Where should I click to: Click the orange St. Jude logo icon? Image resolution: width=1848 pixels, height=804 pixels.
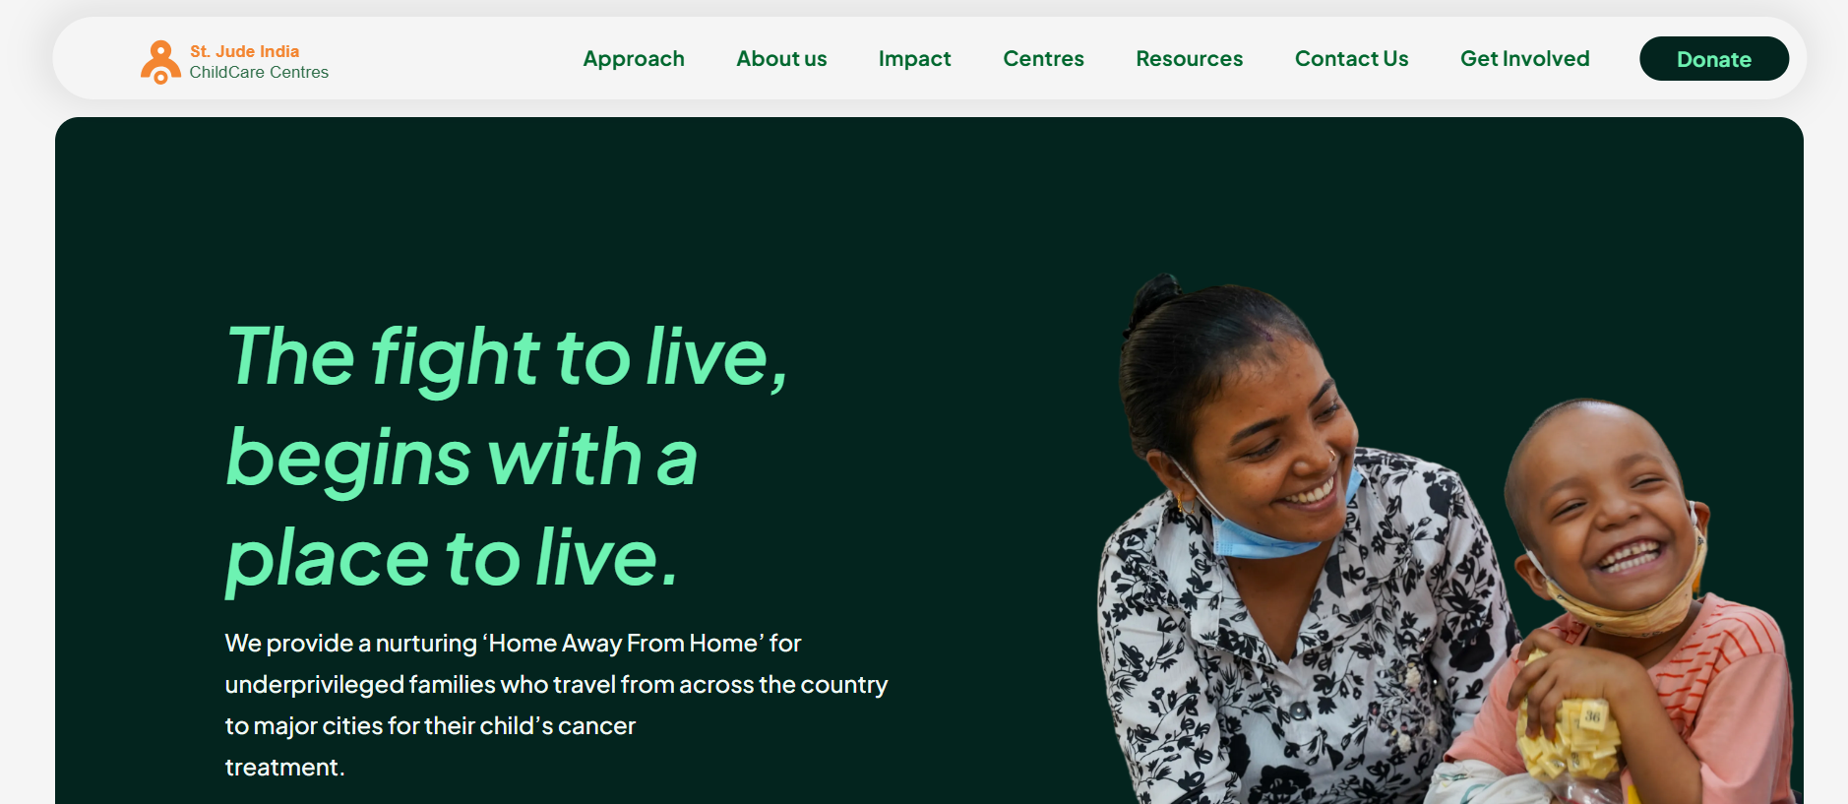[x=160, y=62]
